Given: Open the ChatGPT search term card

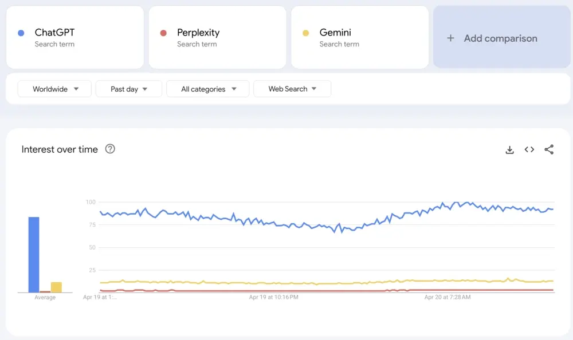Looking at the screenshot, I should click(x=74, y=37).
